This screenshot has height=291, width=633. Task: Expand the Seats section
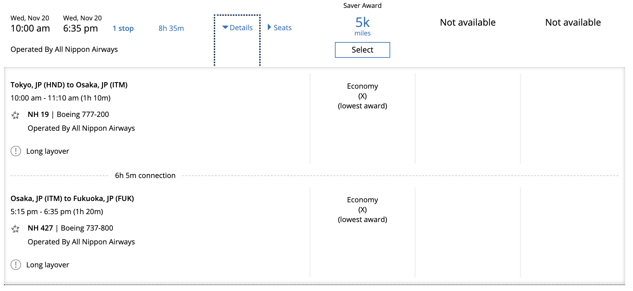(280, 28)
